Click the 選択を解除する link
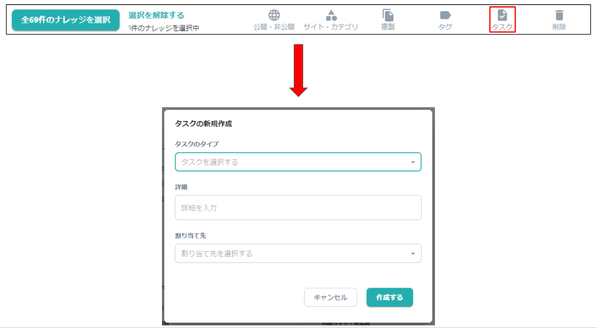This screenshot has height=328, width=597. 156,16
